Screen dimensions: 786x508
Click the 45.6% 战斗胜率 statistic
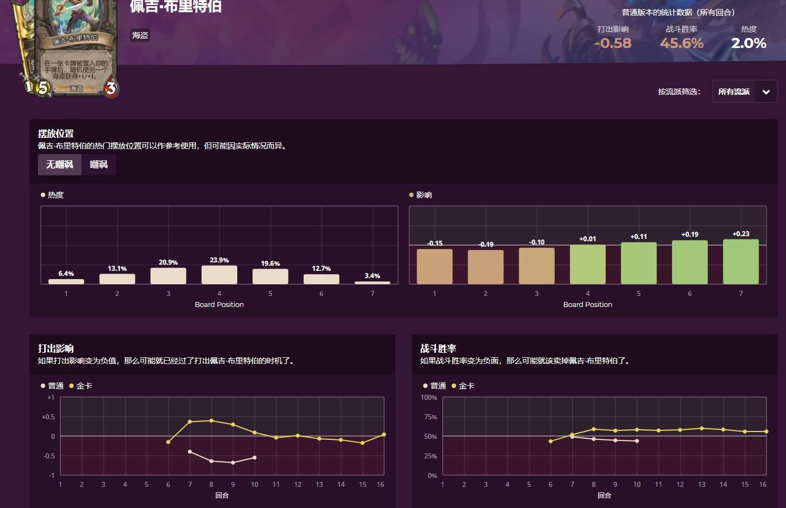682,43
